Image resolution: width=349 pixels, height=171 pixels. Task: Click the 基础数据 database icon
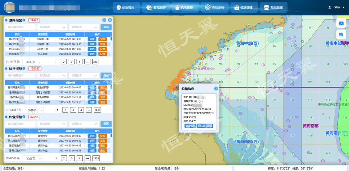(267, 8)
